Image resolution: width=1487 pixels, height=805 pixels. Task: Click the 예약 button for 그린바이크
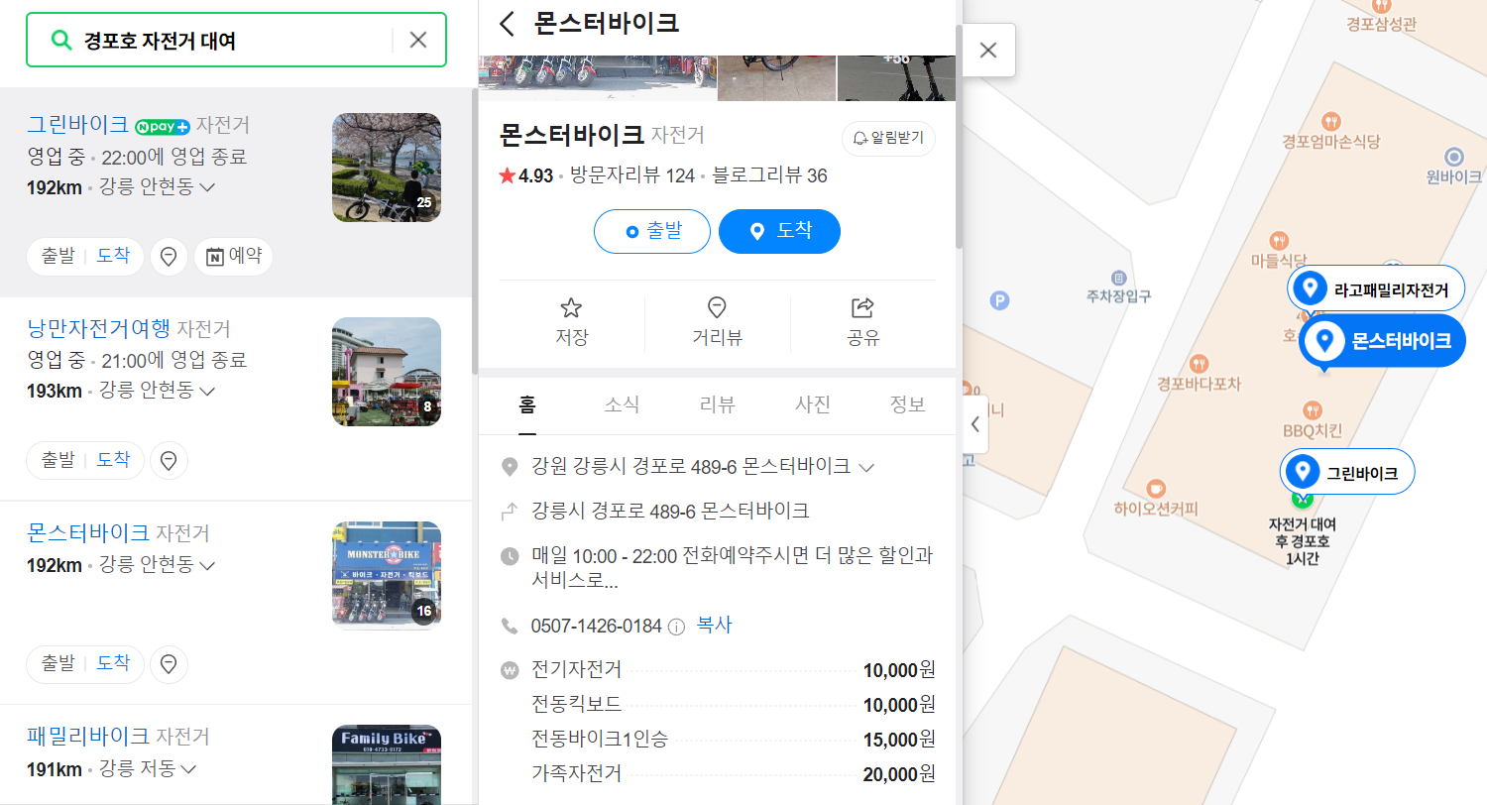click(x=233, y=257)
